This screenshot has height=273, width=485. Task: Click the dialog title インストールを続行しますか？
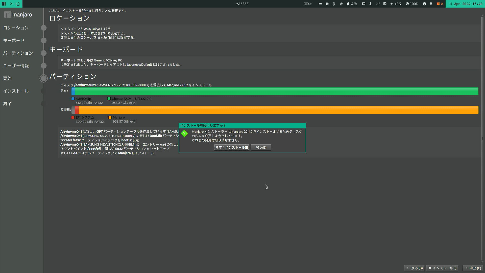pos(203,126)
